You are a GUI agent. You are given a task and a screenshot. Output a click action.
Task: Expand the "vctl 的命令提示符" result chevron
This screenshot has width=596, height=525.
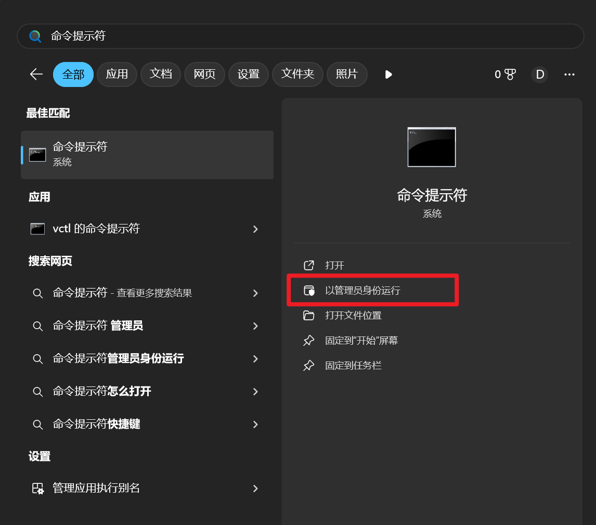255,229
